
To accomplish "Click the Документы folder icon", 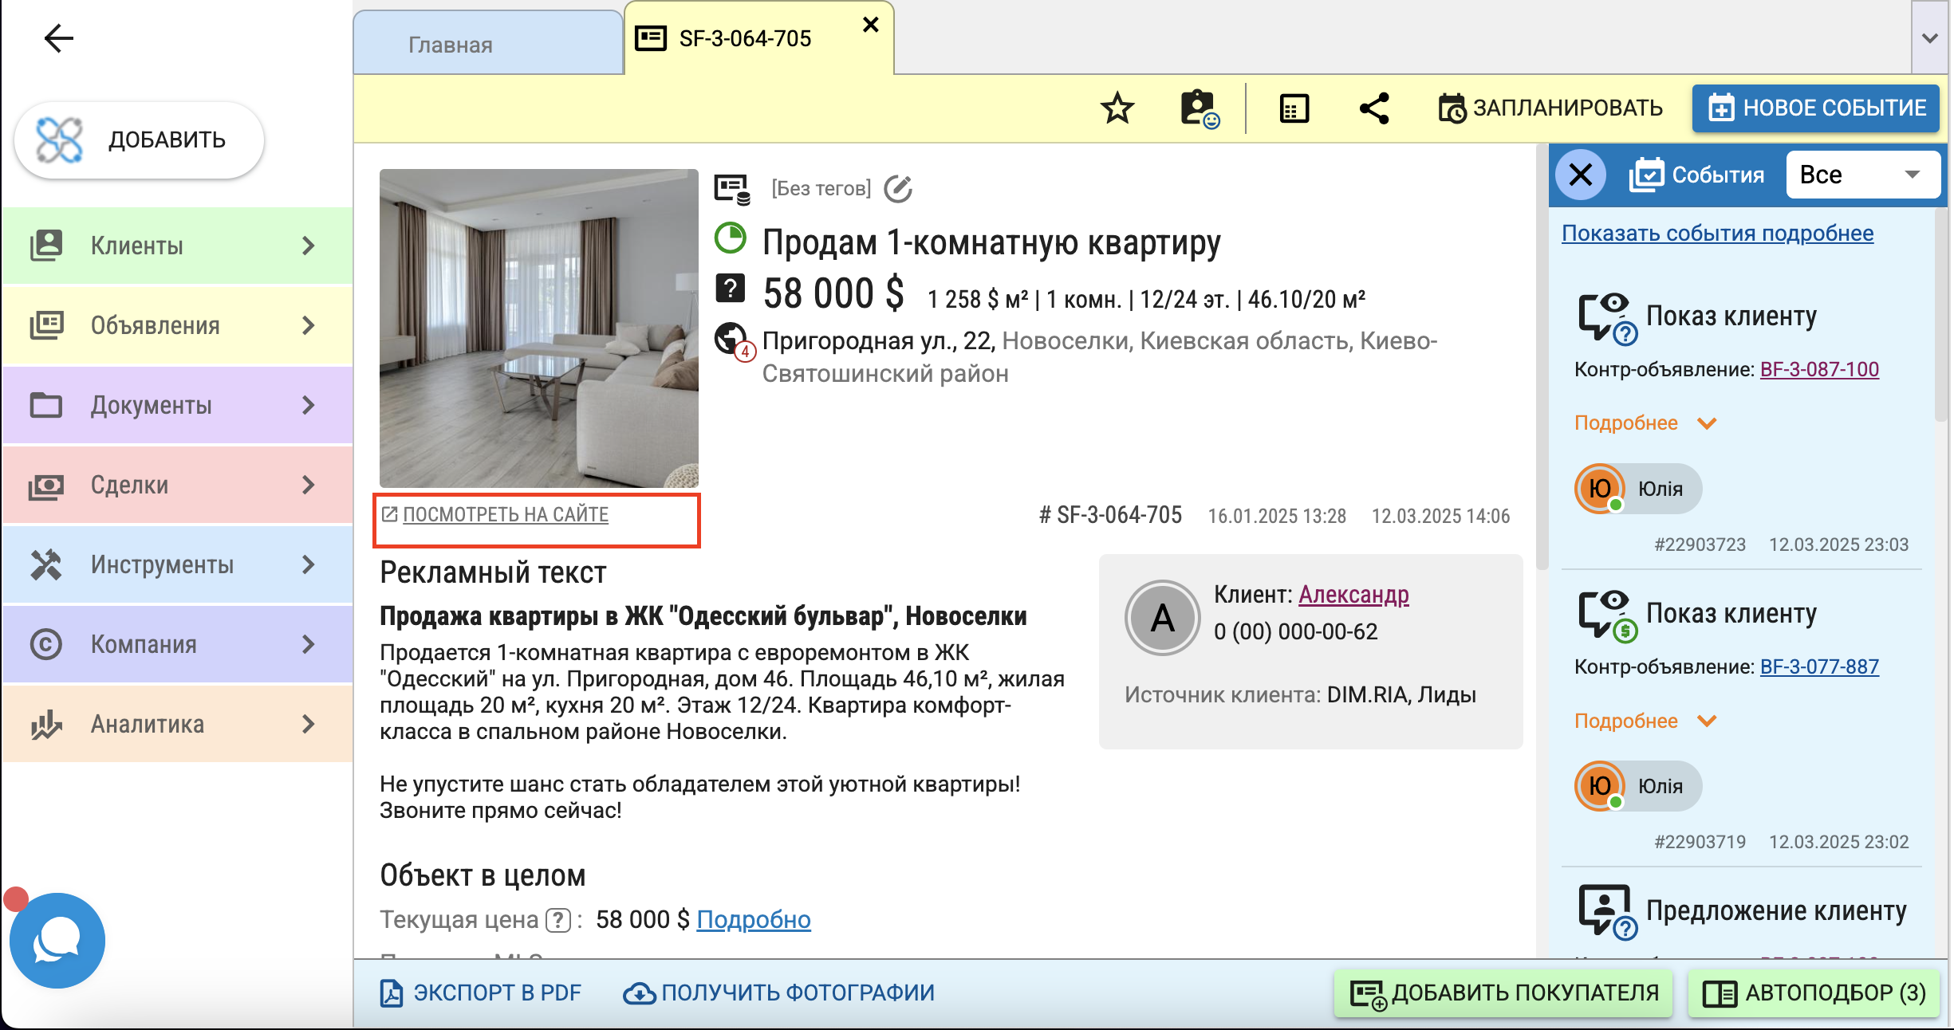I will pos(46,405).
